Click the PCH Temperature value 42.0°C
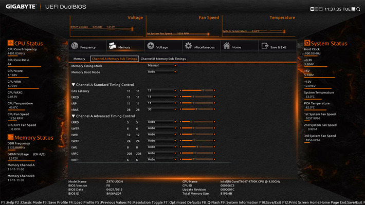 coord(310,107)
